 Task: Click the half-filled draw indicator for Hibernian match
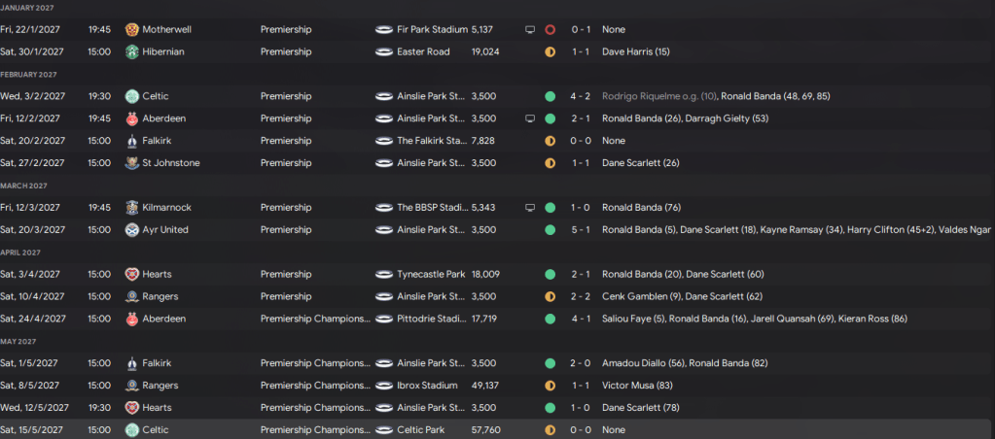coord(551,51)
